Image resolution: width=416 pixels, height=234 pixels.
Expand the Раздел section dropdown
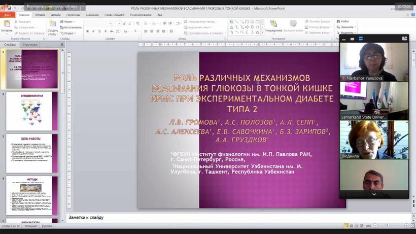[68, 33]
